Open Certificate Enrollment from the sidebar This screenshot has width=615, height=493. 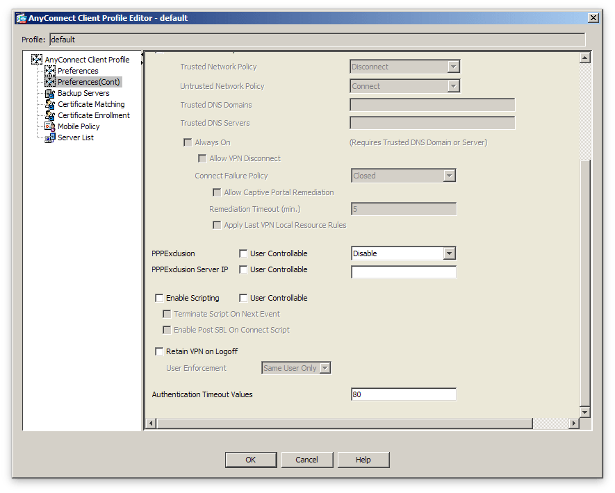pos(51,115)
